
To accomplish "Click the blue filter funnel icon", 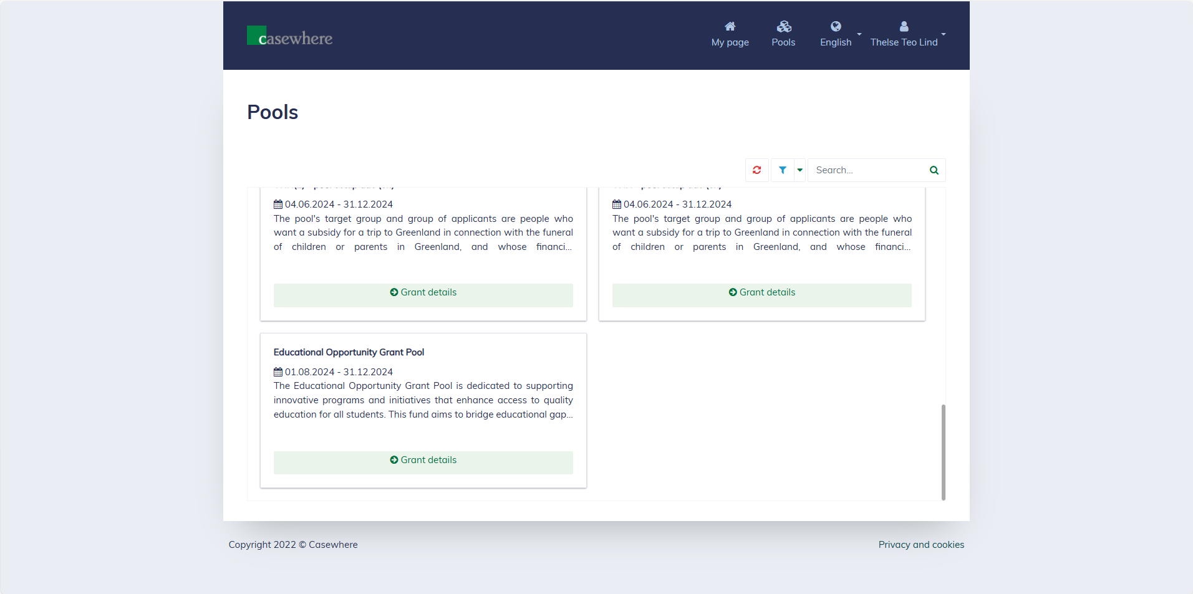I will point(782,170).
